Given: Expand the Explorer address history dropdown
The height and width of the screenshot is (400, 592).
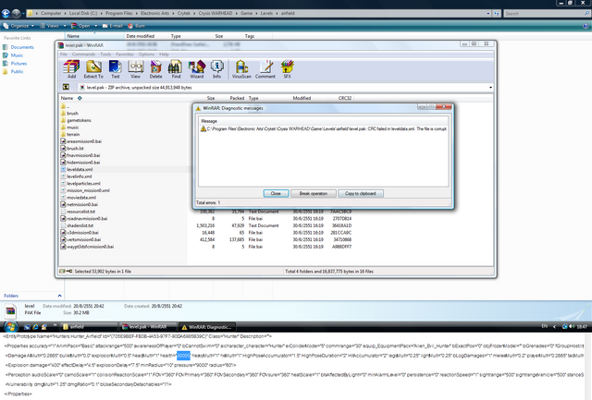Looking at the screenshot, I should [x=488, y=14].
